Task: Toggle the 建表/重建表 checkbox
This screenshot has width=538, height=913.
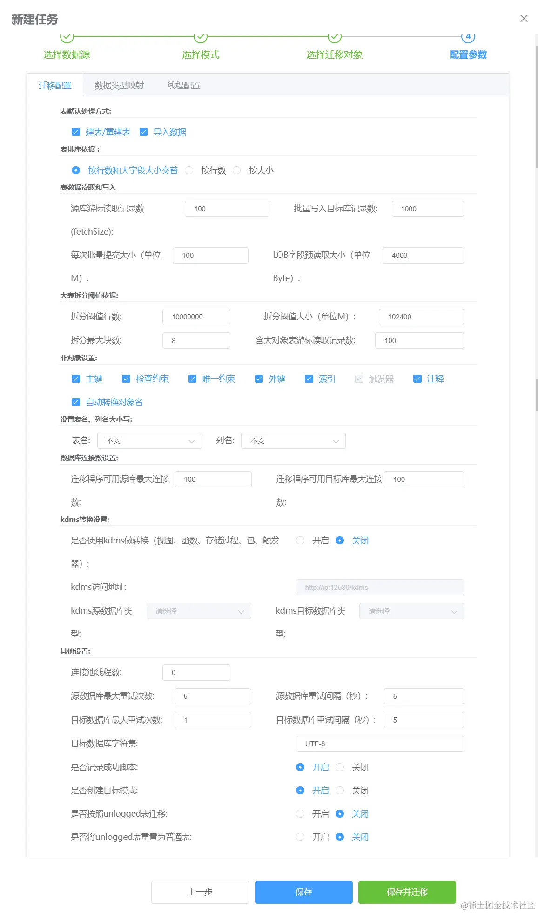Action: click(x=76, y=132)
